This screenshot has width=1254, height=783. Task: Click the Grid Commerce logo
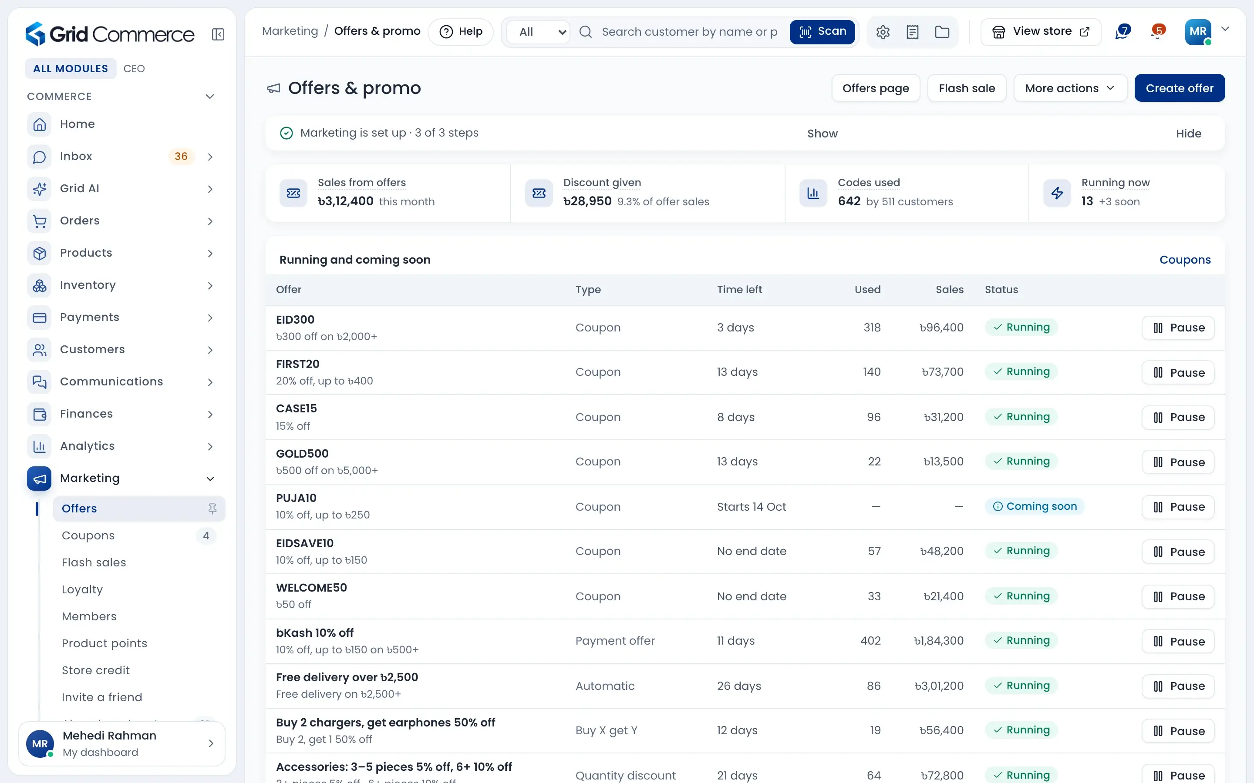110,34
